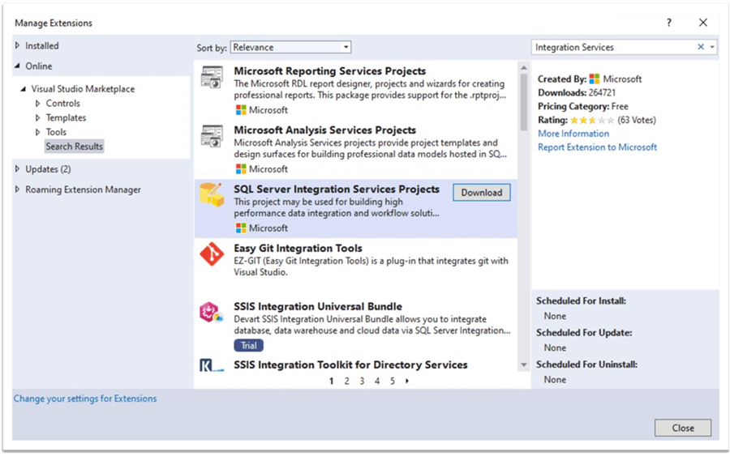
Task: Expand the Controls node
Action: (x=38, y=103)
